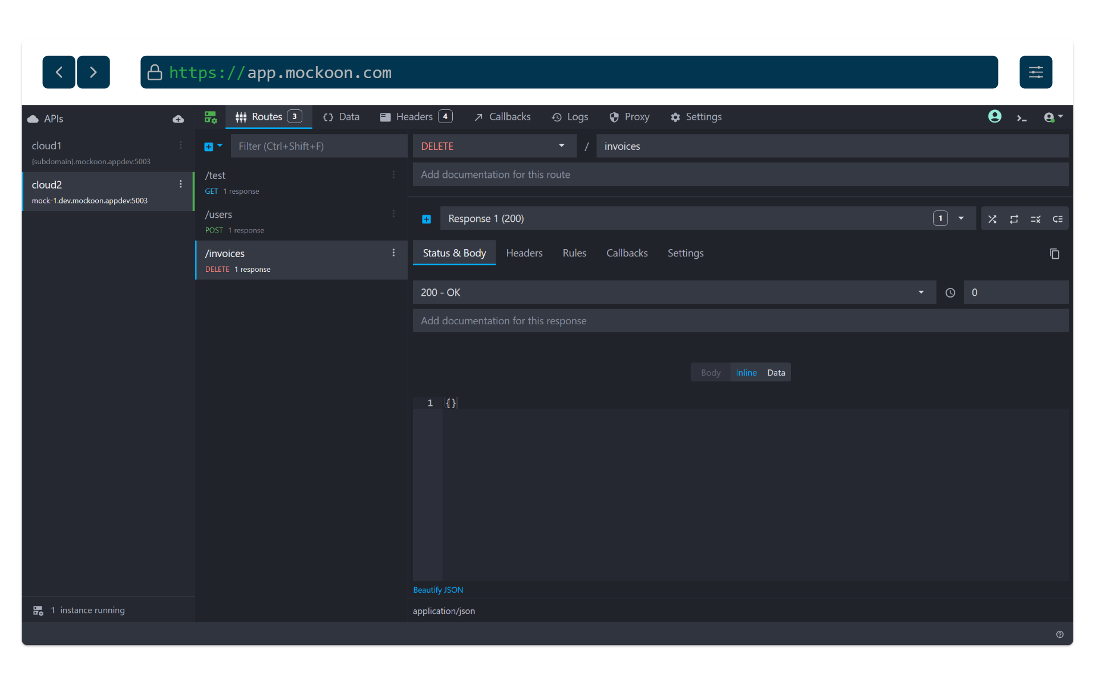Switch to Inline body mode
1095x684 pixels.
point(747,372)
